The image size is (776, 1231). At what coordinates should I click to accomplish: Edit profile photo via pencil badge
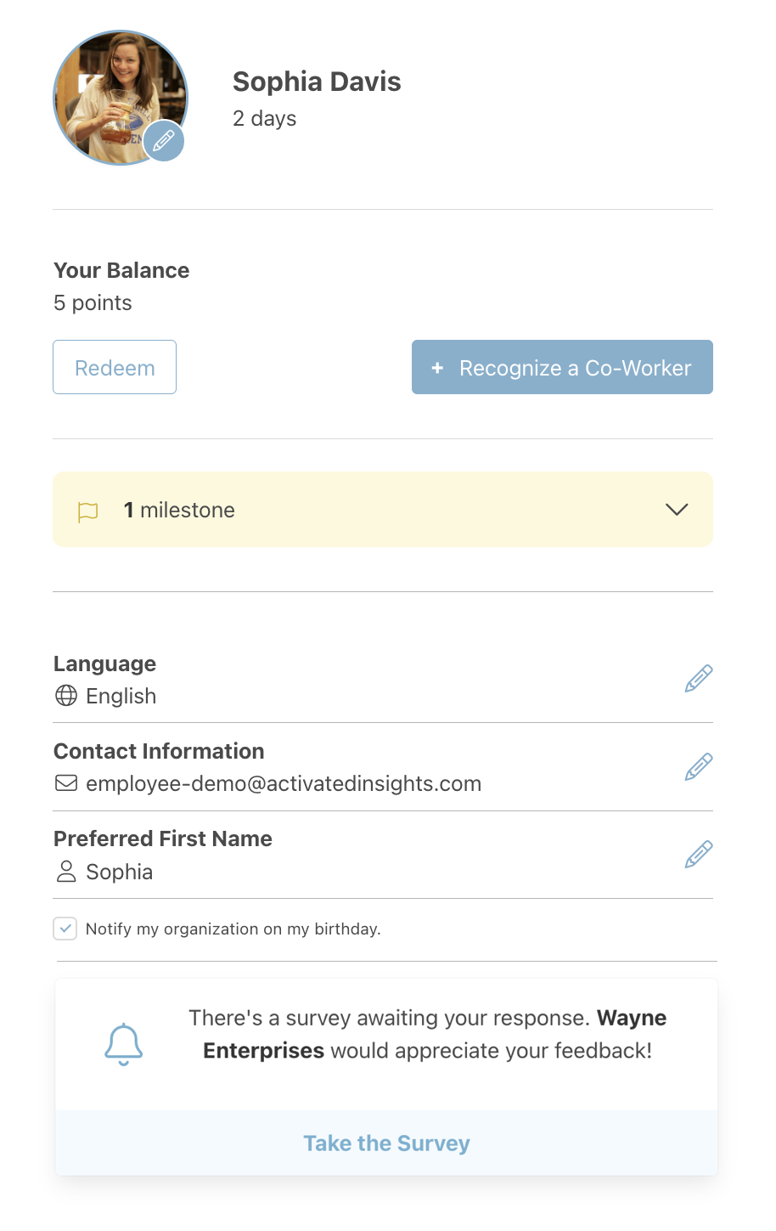point(164,141)
